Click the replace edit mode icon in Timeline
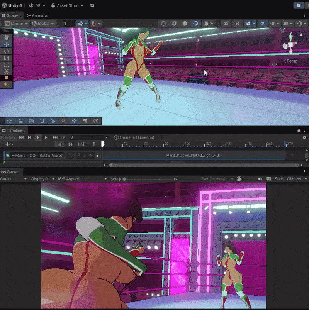Viewport: 309px width, 310px height. [x=81, y=144]
